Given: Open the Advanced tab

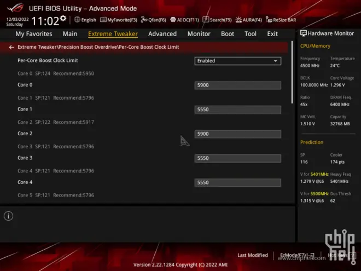Looking at the screenshot, I should pyautogui.click(x=162, y=34).
